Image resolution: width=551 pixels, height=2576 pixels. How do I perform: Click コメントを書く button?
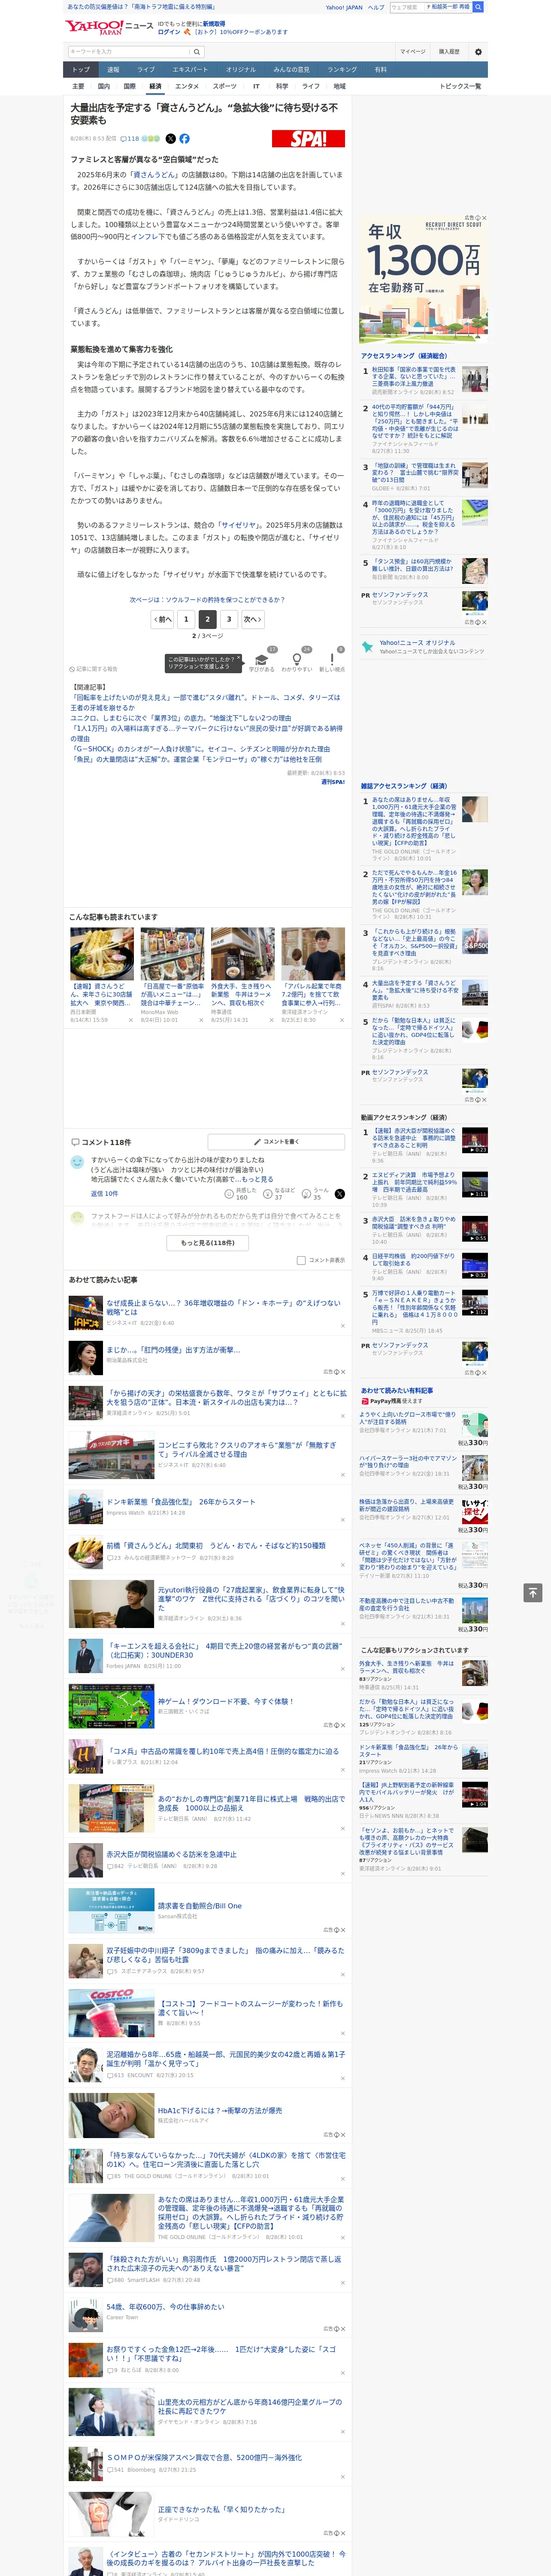(276, 1141)
